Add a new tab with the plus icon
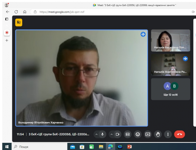This screenshot has width=196, height=150. (x=7, y=40)
